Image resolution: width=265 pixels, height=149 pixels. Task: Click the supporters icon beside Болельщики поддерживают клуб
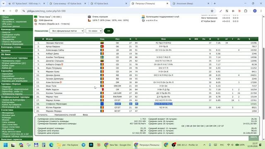(x=143, y=17)
